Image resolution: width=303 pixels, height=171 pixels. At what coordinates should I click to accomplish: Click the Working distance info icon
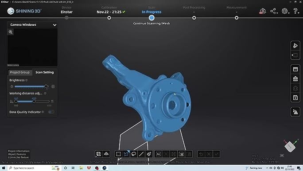pos(45,93)
